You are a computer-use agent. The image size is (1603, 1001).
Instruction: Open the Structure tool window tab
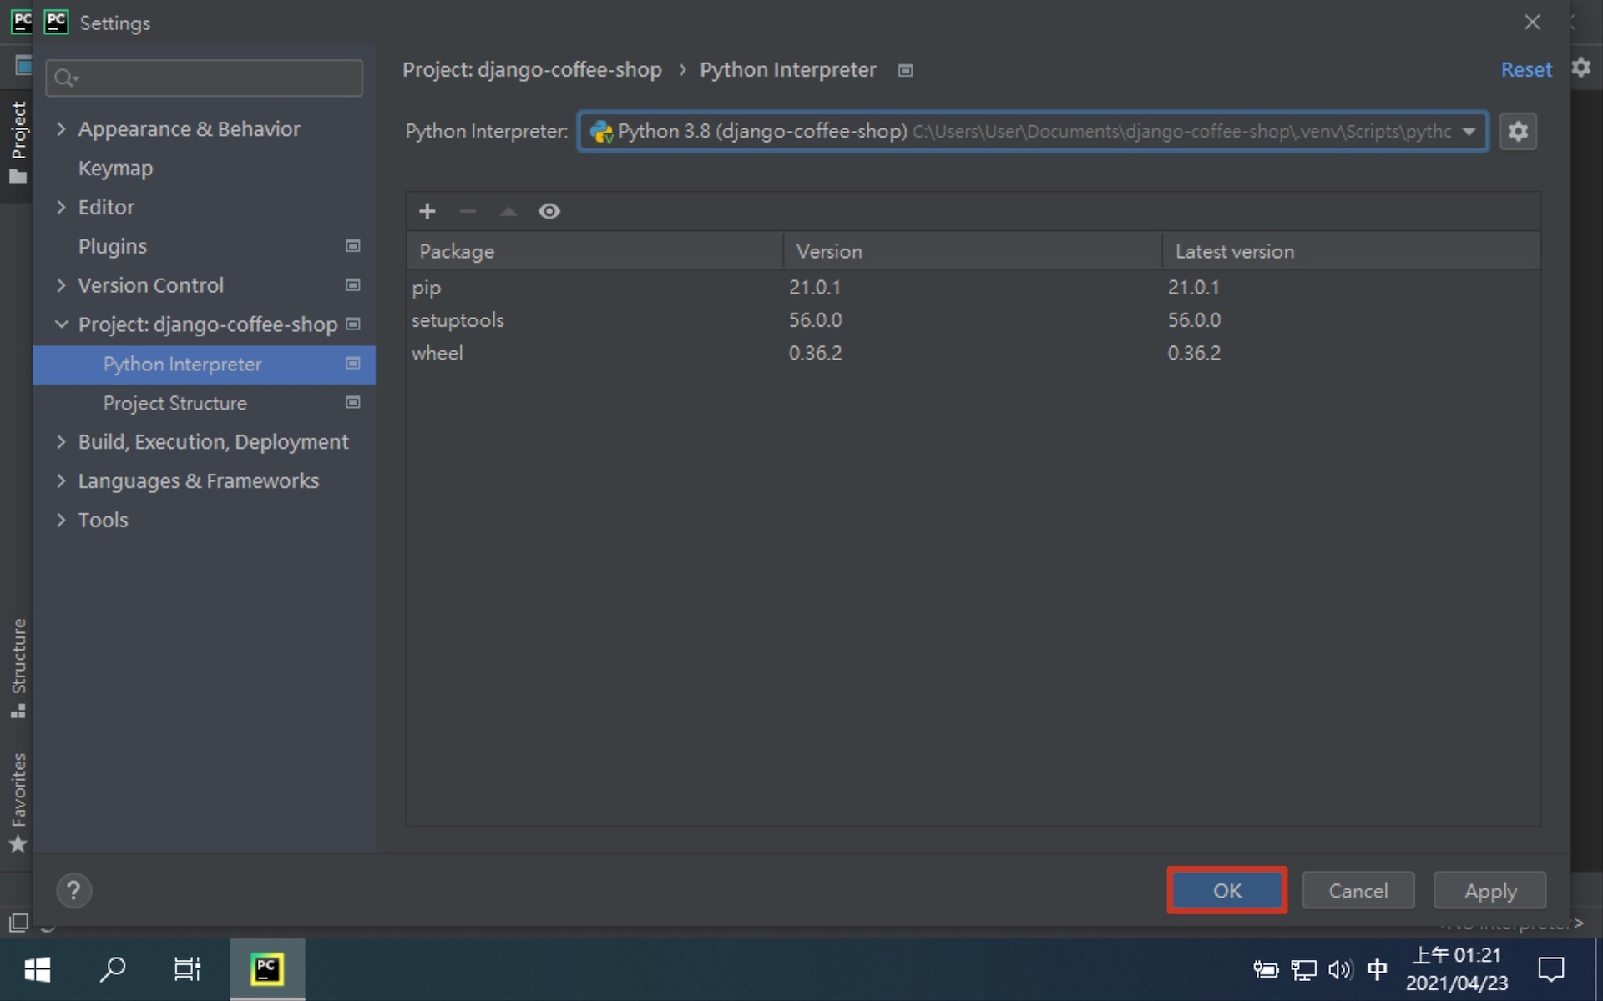point(18,667)
